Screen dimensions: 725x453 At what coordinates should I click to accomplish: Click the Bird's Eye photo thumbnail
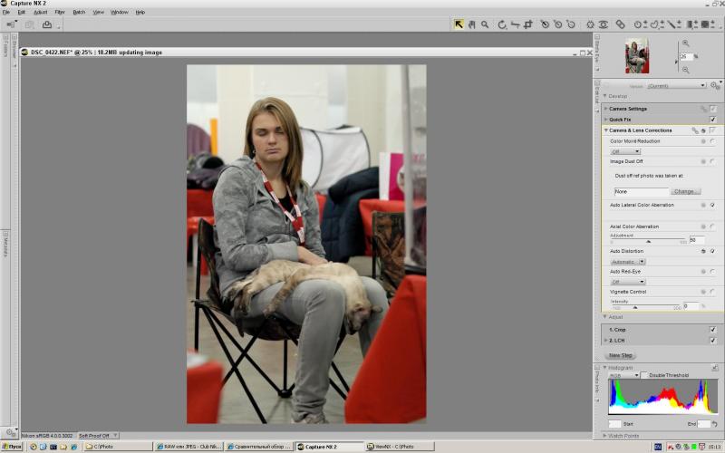point(637,56)
